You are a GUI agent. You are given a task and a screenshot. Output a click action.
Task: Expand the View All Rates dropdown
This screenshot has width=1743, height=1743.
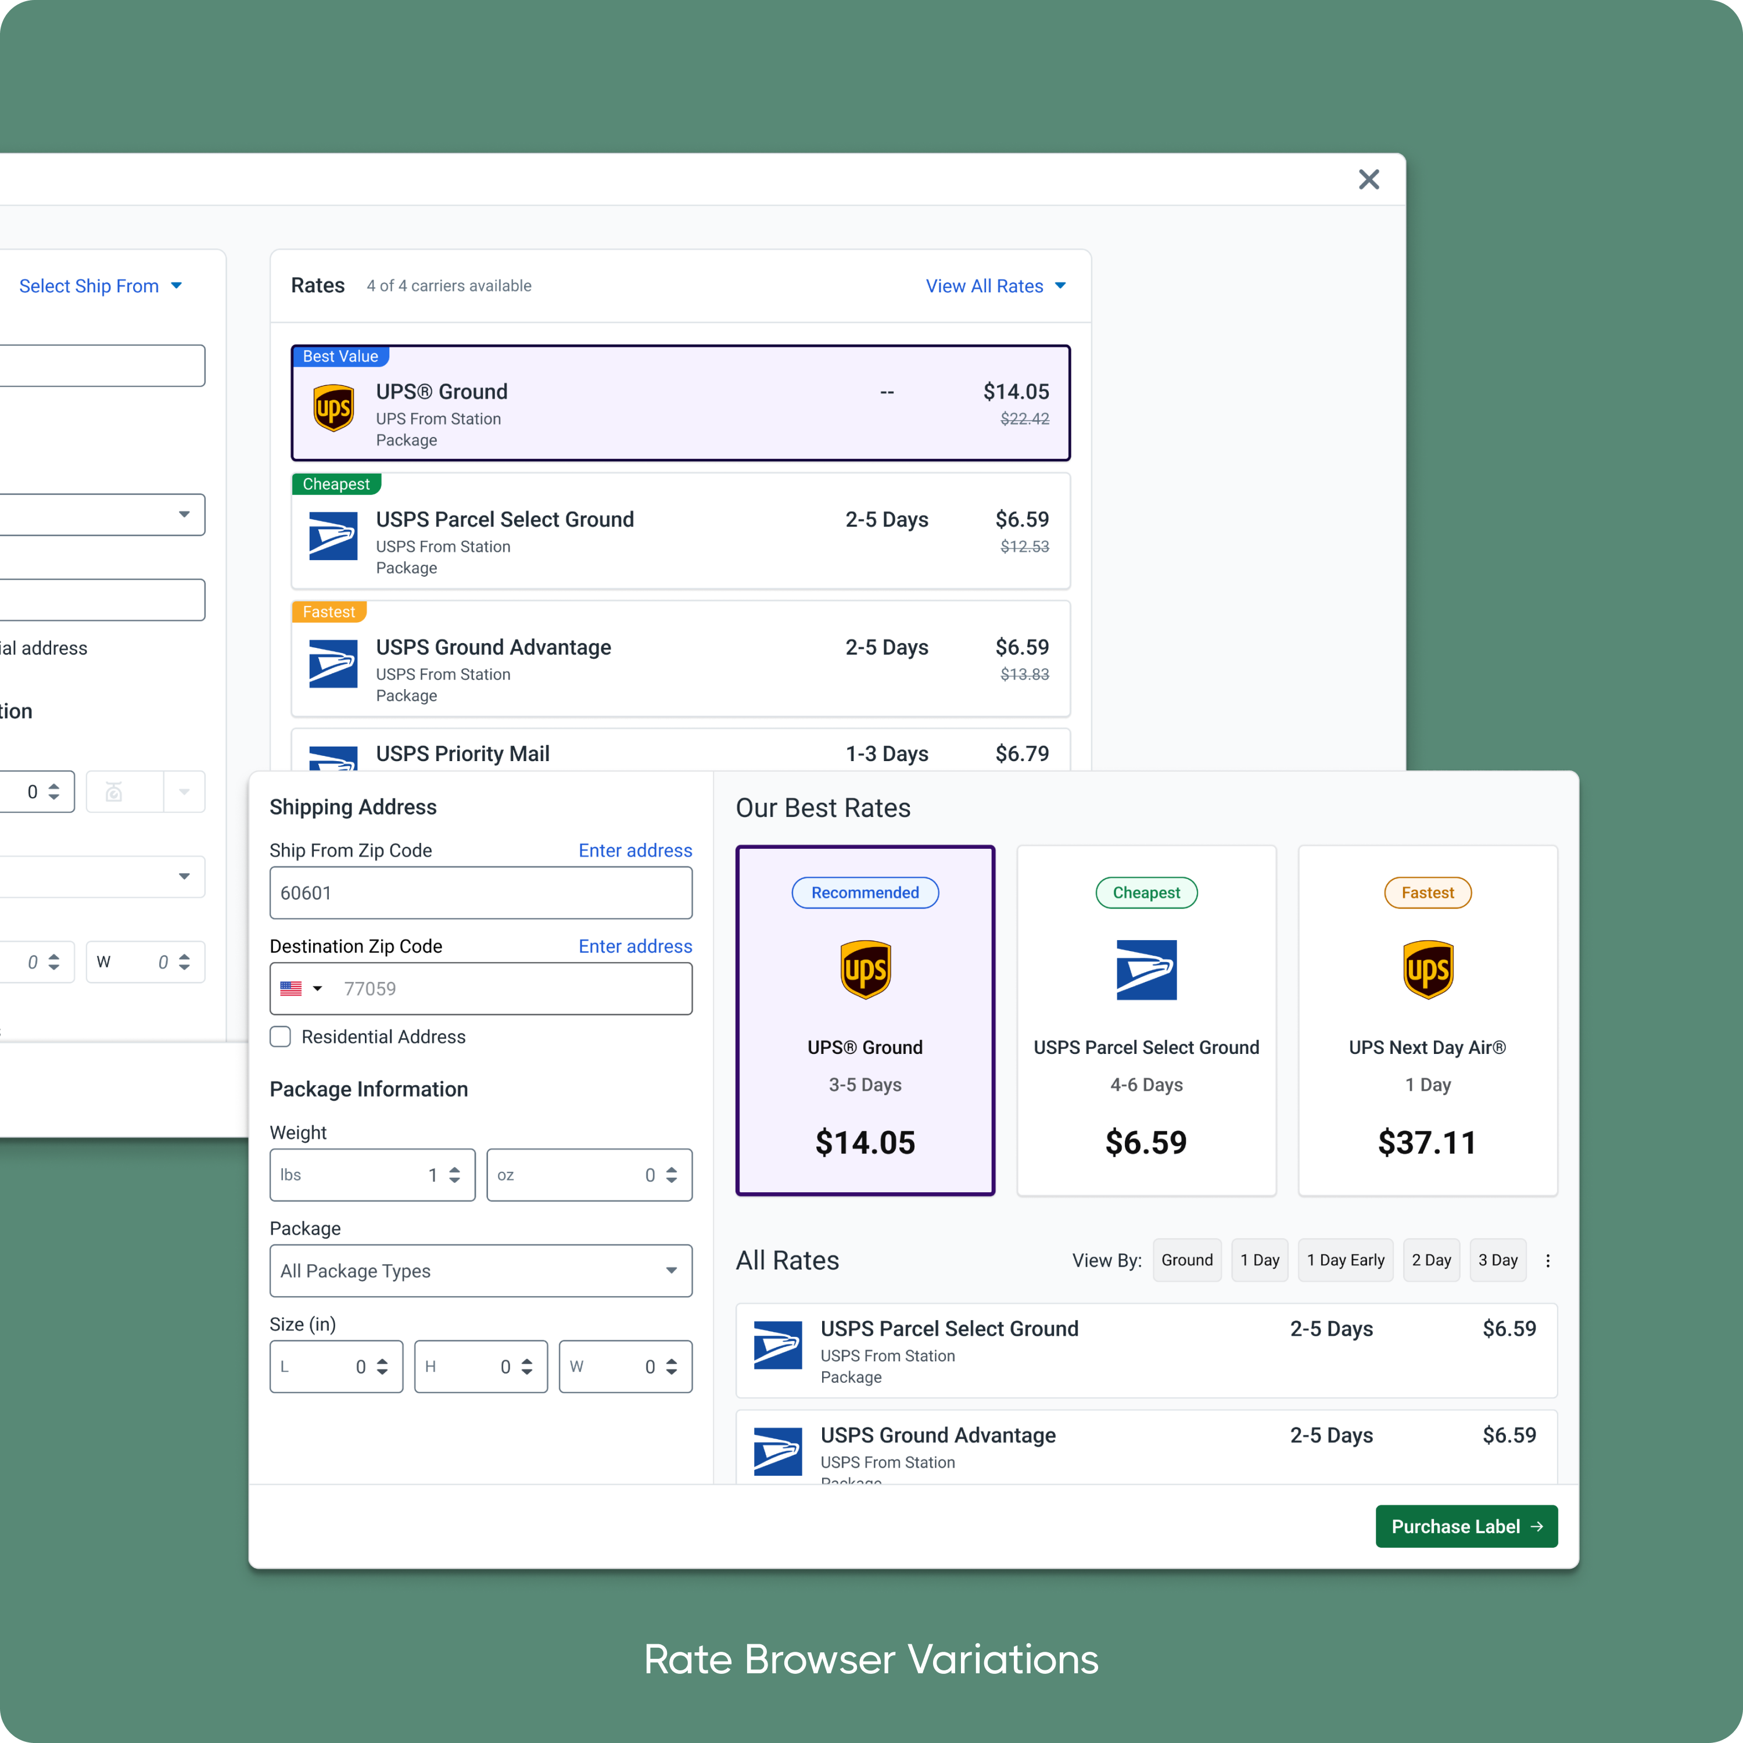click(x=996, y=286)
